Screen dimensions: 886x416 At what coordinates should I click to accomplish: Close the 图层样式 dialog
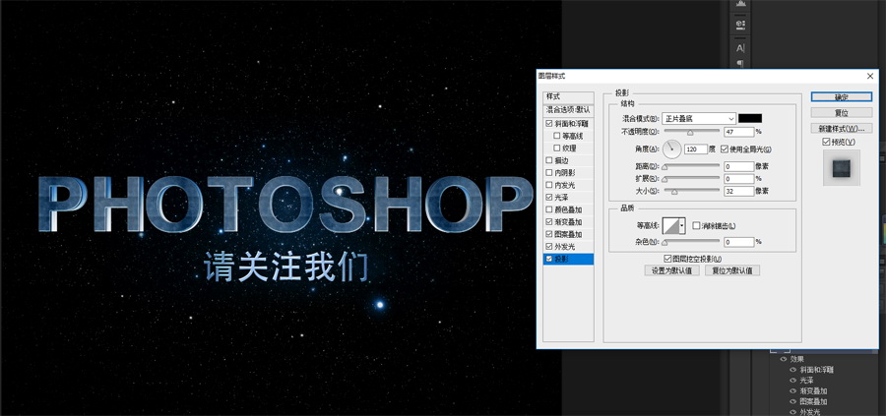(x=870, y=76)
